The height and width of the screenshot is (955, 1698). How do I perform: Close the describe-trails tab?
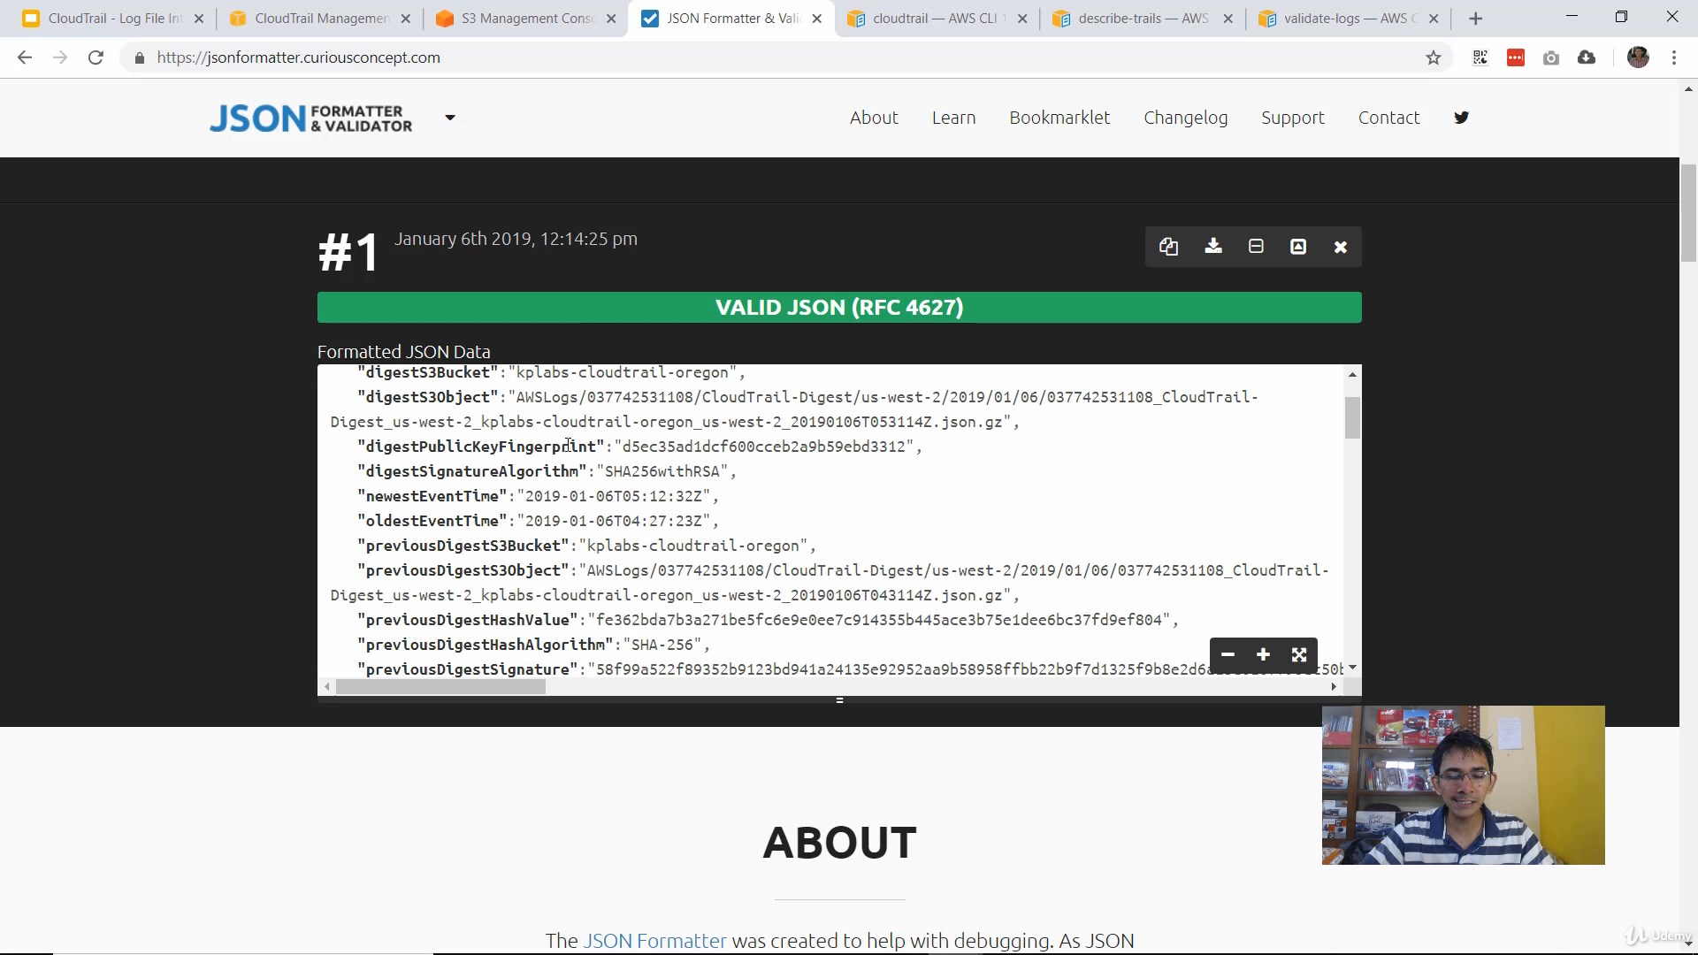[x=1228, y=19]
